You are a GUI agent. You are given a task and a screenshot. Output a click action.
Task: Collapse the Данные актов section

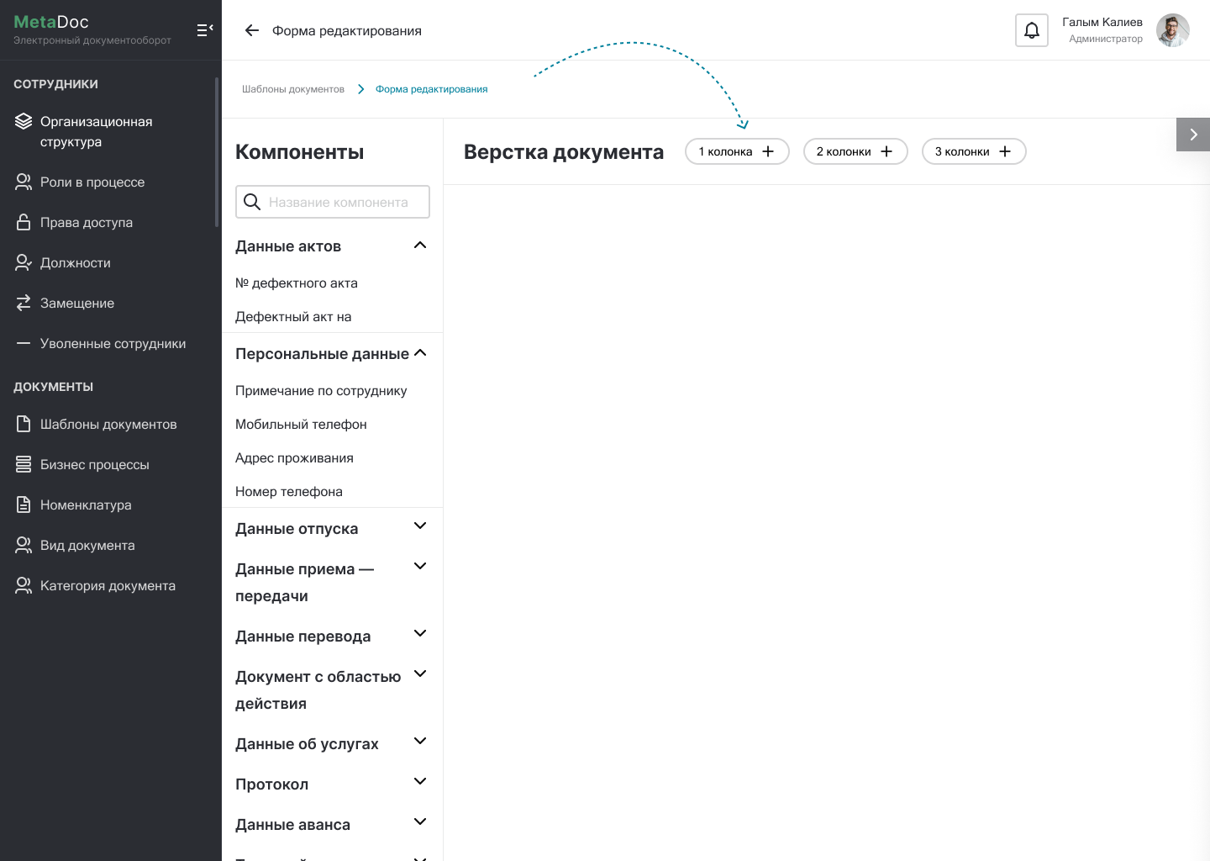pyautogui.click(x=420, y=246)
